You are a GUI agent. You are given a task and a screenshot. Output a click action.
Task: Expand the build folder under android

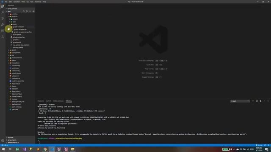click(x=15, y=24)
